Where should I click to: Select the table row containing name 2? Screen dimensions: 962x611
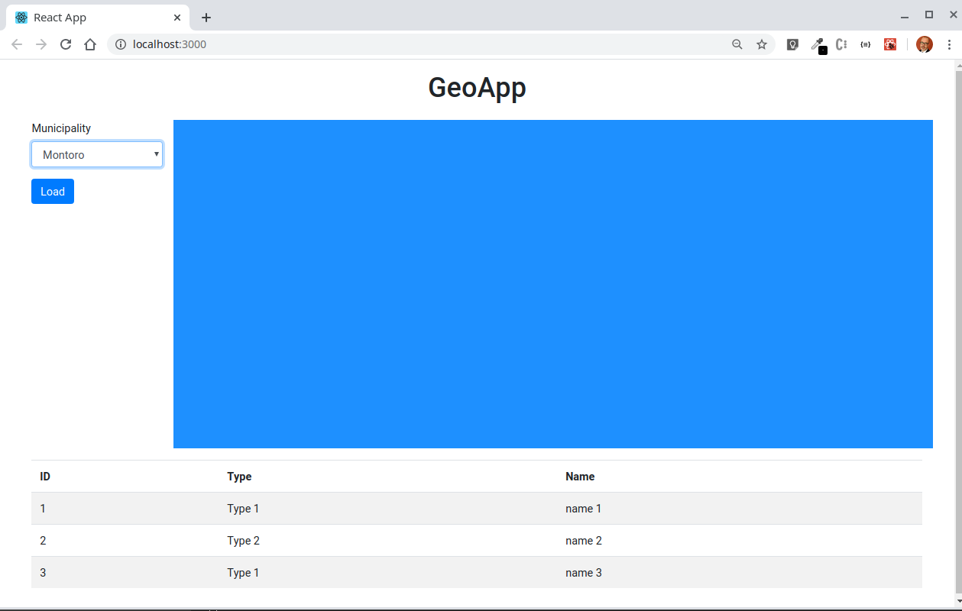pos(477,540)
